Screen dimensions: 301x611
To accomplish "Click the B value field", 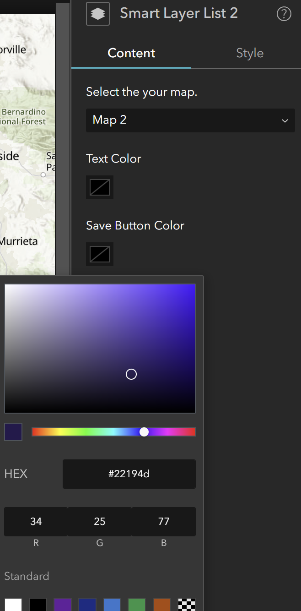I will (163, 521).
